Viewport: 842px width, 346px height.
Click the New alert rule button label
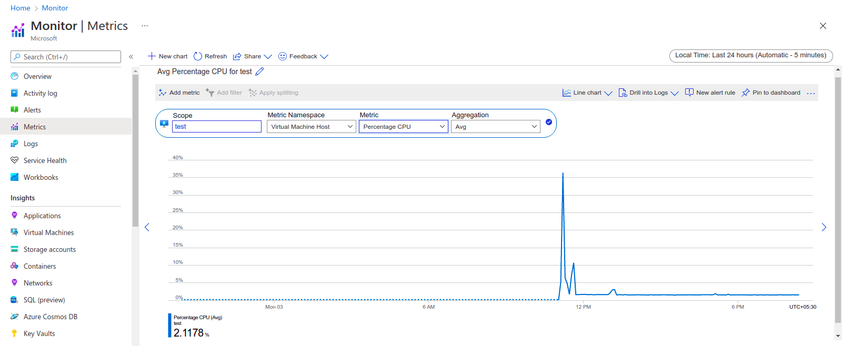(x=716, y=93)
